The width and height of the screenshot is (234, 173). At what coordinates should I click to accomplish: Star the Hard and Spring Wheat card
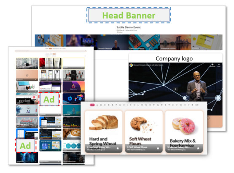point(118,148)
